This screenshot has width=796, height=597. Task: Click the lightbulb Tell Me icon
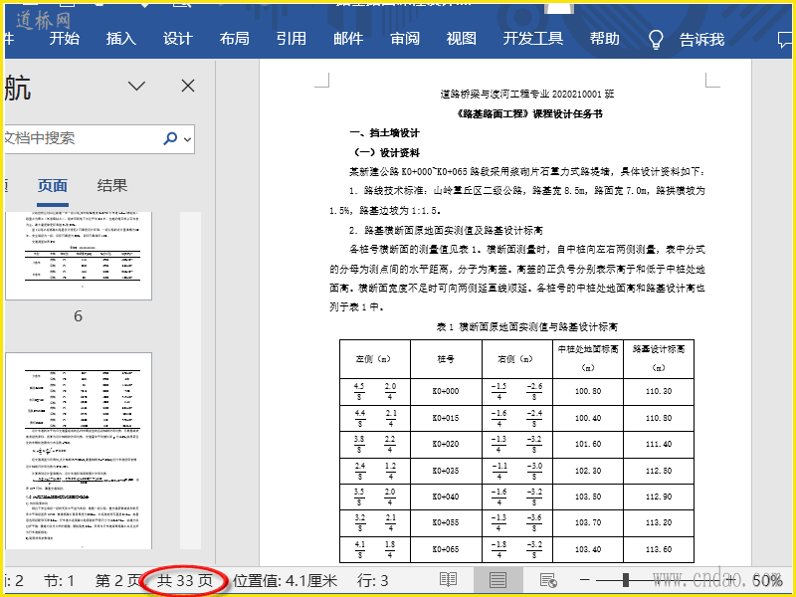656,39
